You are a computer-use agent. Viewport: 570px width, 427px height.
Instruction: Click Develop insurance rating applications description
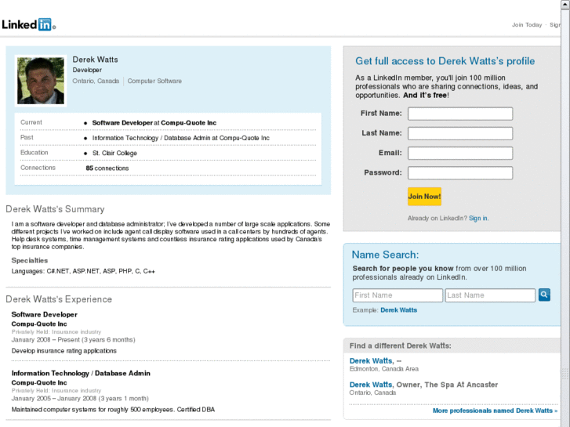point(64,351)
